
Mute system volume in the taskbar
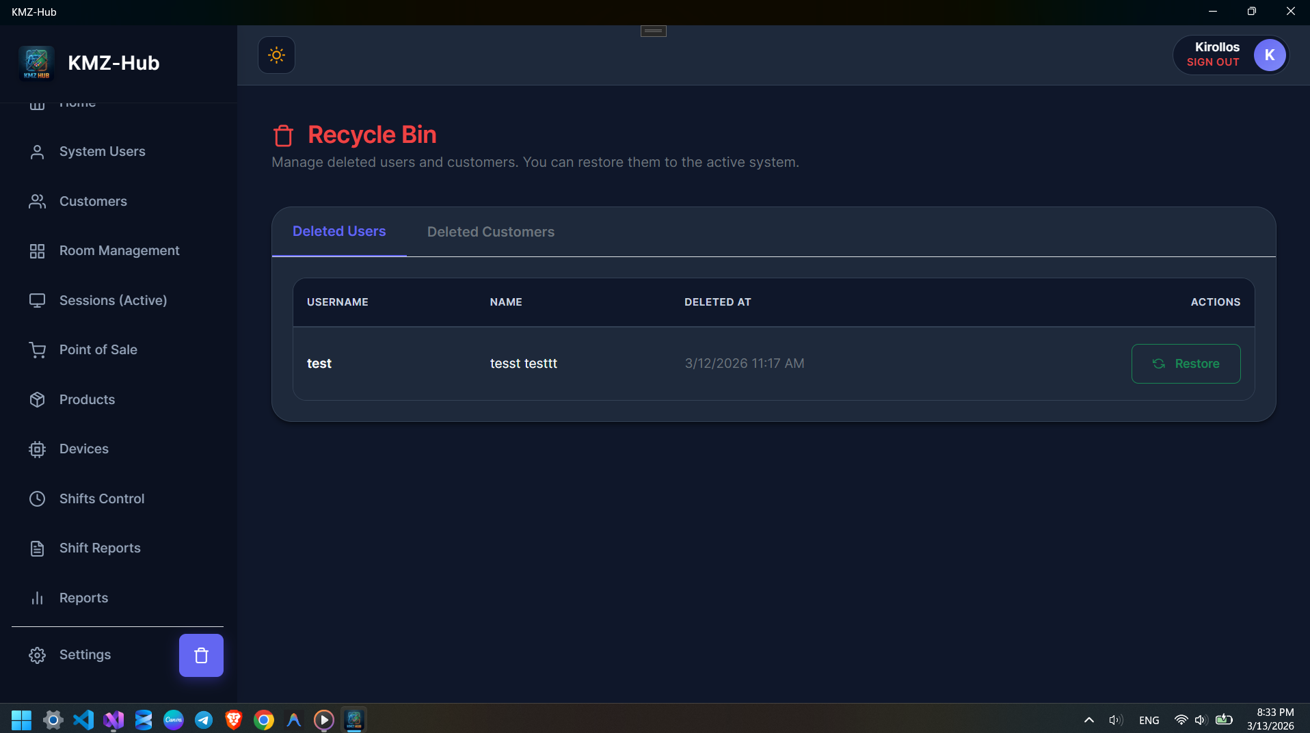click(x=1202, y=719)
